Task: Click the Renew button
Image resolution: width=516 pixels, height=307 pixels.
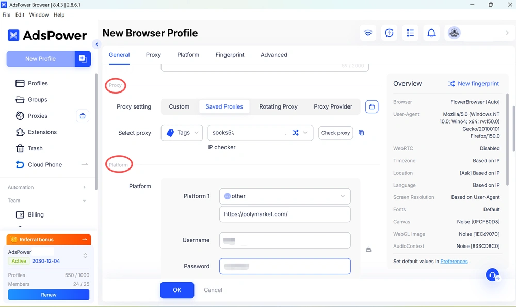Action: 49,295
